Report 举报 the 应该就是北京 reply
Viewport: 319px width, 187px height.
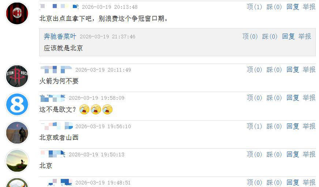point(304,36)
